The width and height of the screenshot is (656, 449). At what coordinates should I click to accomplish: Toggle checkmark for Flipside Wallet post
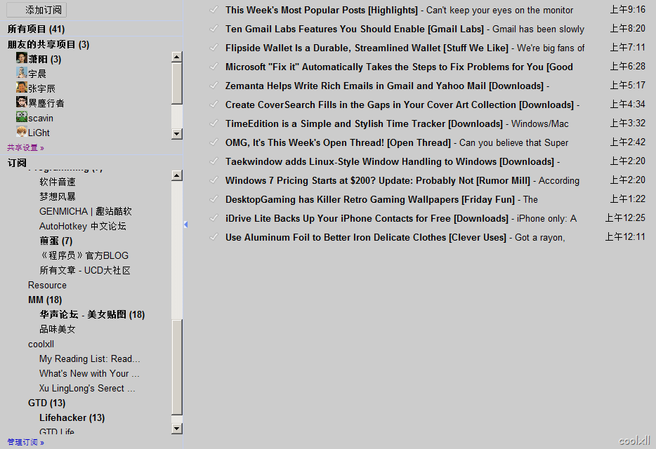(x=214, y=47)
